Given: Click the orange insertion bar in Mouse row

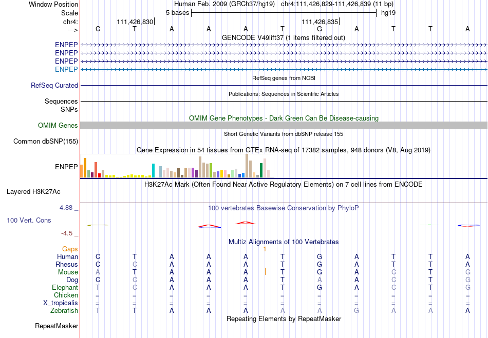Looking at the screenshot, I should pos(265,271).
